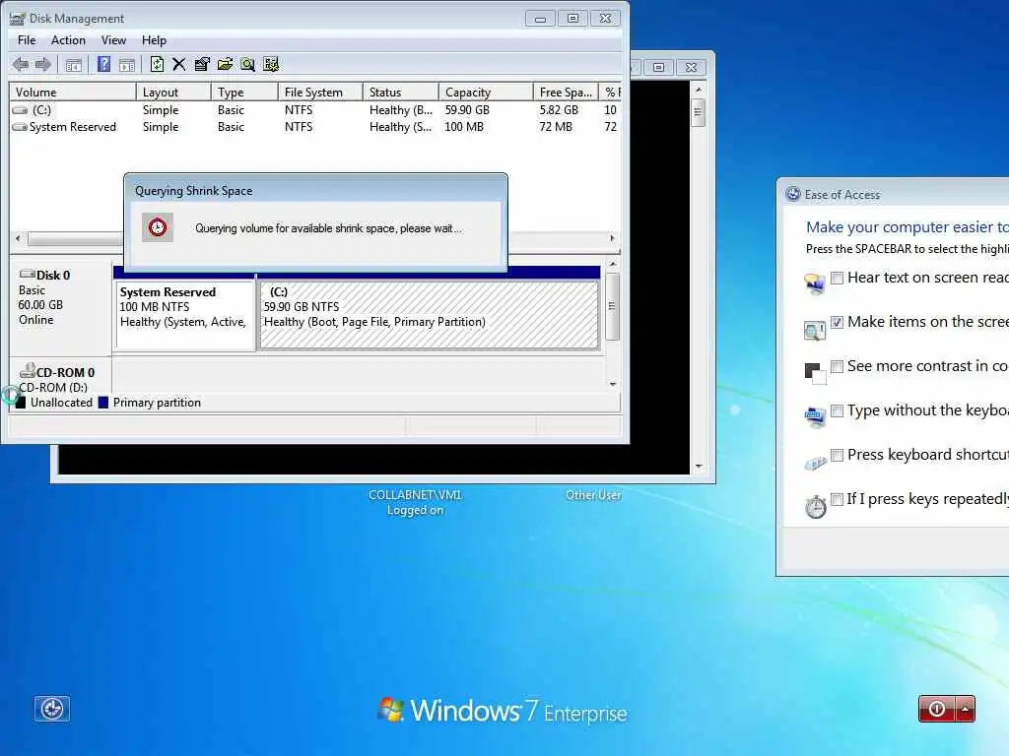
Task: Open Help via the blue question mark icon
Action: click(x=103, y=64)
